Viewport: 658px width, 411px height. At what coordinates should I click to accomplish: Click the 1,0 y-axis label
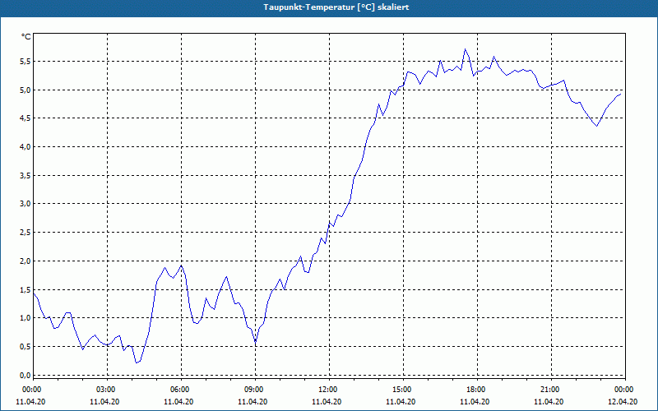tap(25, 318)
